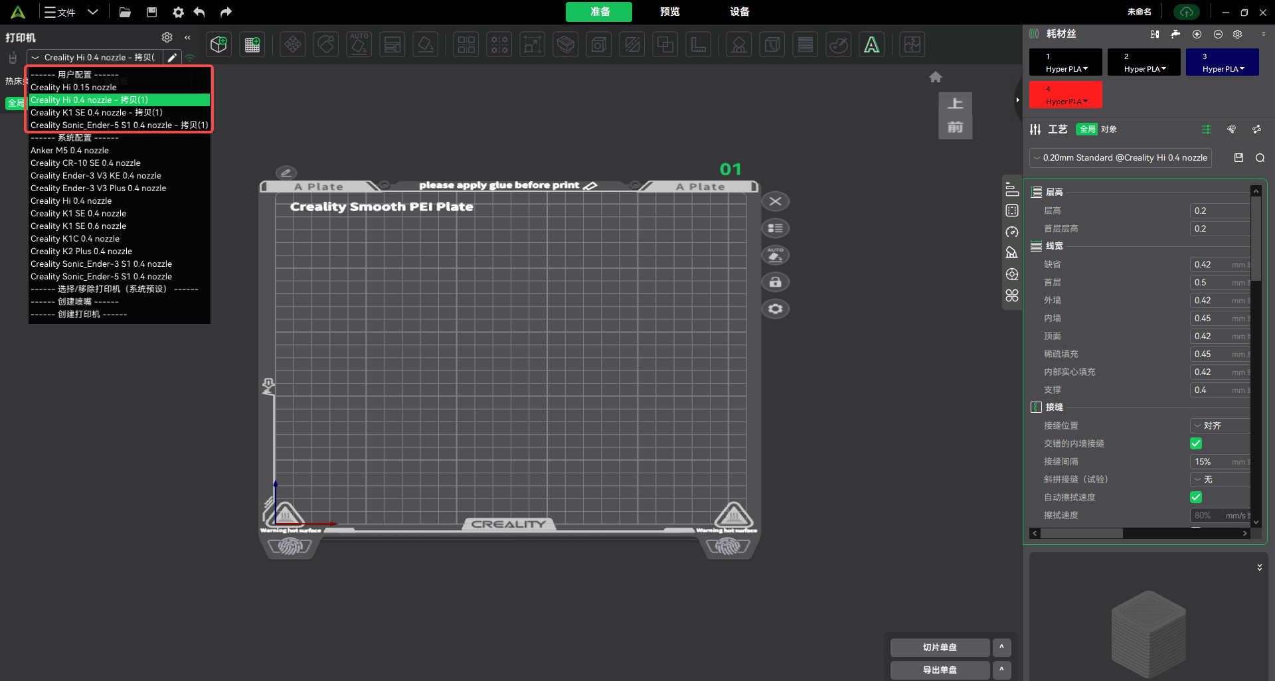Image resolution: width=1275 pixels, height=681 pixels.
Task: Open filament 2 Hyper PLA dropdown
Action: click(1144, 62)
